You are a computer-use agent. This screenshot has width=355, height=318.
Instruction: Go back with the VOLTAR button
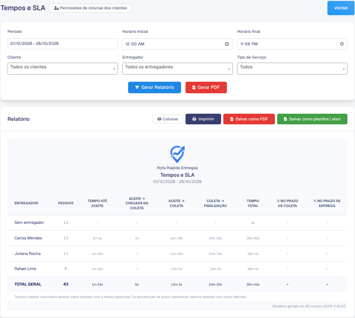point(341,8)
